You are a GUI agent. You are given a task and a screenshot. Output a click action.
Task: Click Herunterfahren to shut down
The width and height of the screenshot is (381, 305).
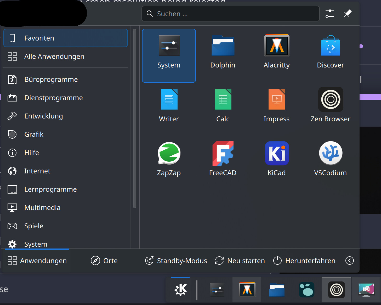304,261
